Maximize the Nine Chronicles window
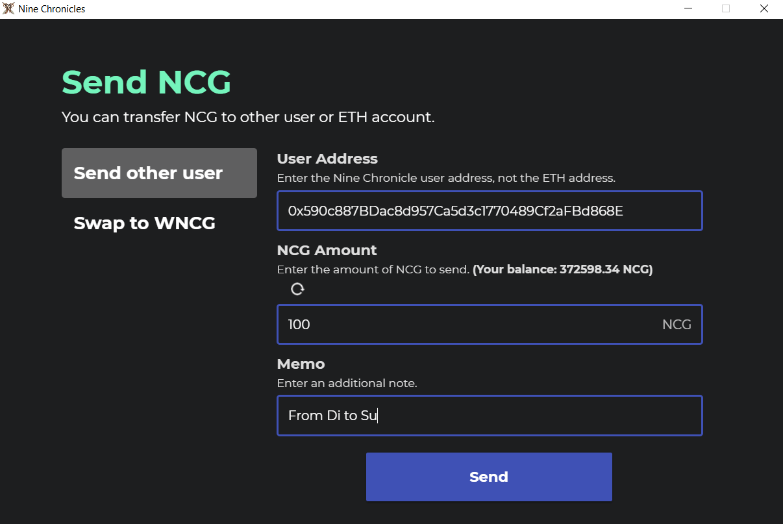The height and width of the screenshot is (524, 783). 726,9
